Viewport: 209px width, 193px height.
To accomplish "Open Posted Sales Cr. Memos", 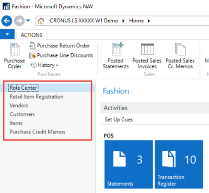I will pyautogui.click(x=180, y=56).
